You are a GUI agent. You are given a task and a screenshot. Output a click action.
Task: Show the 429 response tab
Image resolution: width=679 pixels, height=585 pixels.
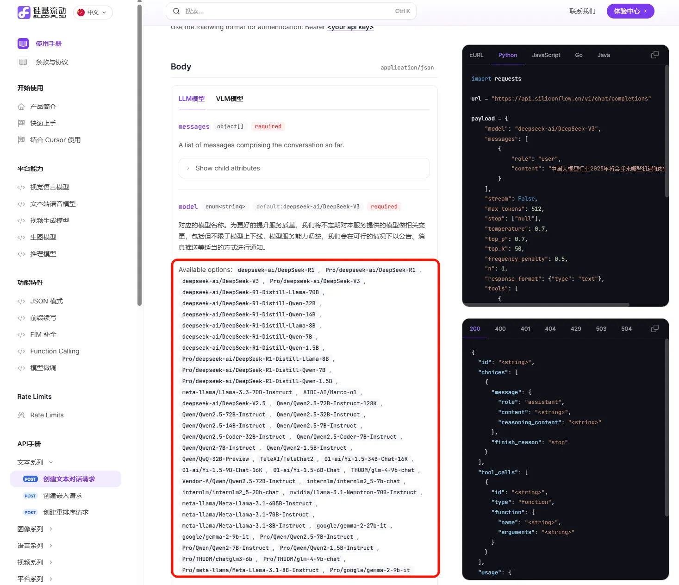coord(576,329)
